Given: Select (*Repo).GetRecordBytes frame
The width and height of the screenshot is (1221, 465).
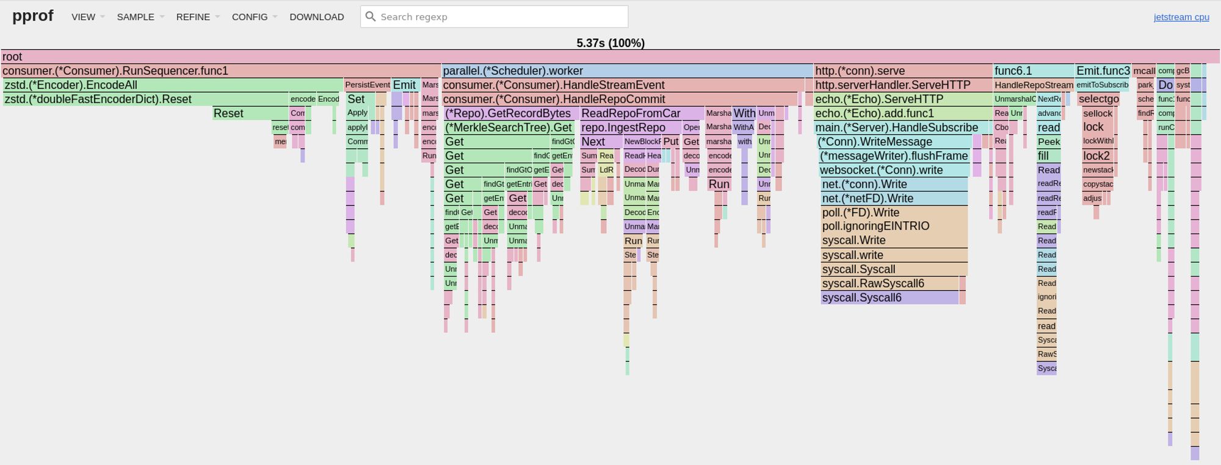Looking at the screenshot, I should 511,113.
